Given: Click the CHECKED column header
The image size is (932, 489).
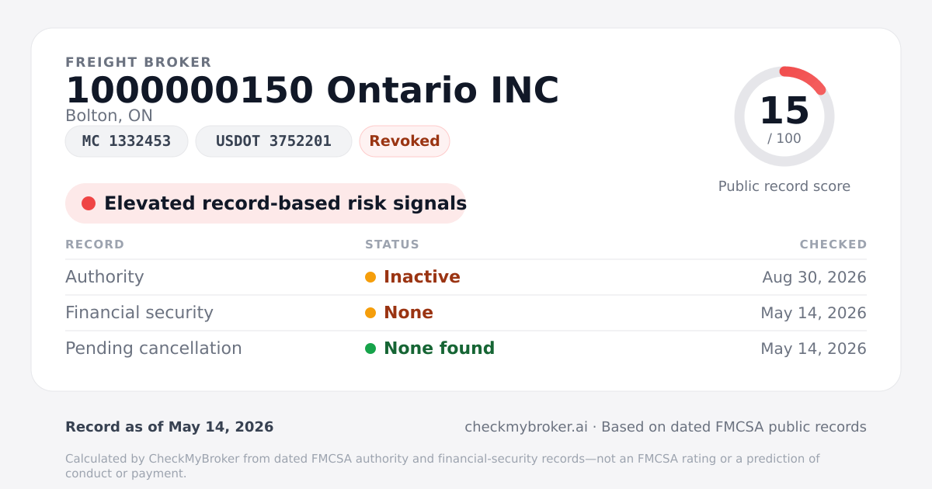Looking at the screenshot, I should (833, 244).
